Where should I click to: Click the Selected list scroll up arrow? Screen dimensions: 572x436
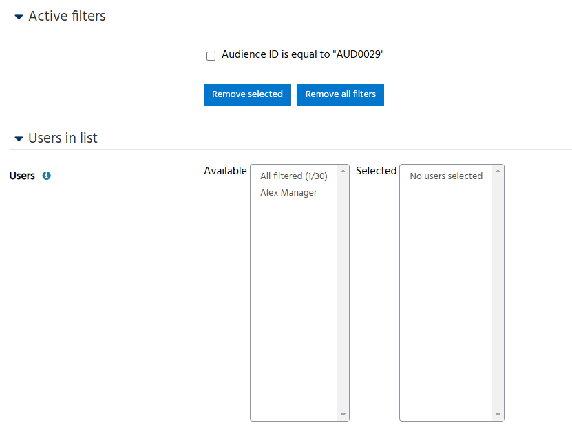point(498,171)
